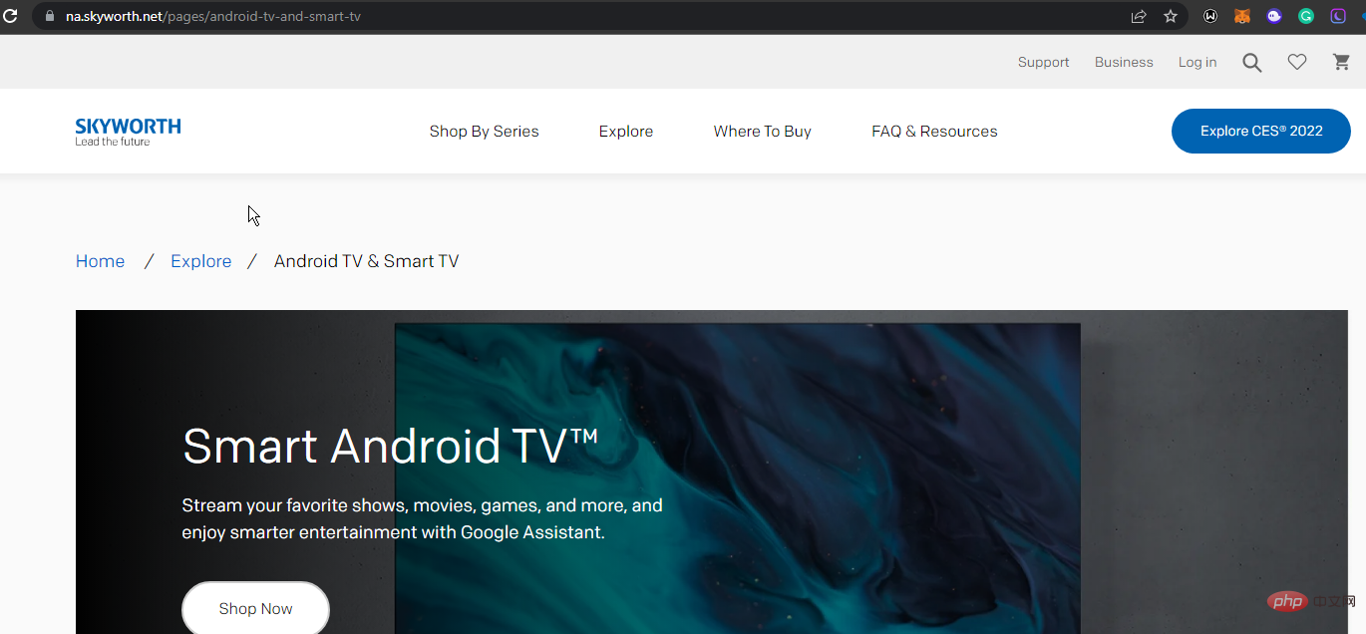The image size is (1366, 634).
Task: Follow the Home breadcrumb link
Action: coord(100,261)
